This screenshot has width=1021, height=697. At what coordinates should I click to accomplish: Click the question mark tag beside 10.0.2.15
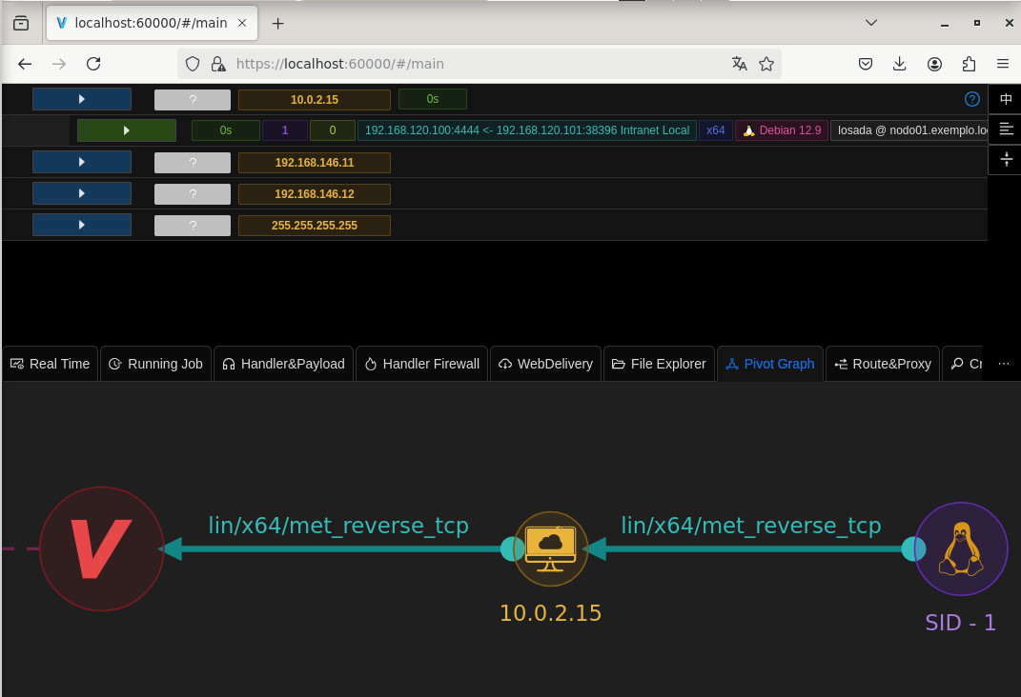[192, 99]
